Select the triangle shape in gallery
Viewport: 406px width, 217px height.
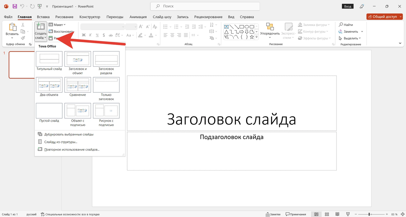click(x=226, y=32)
